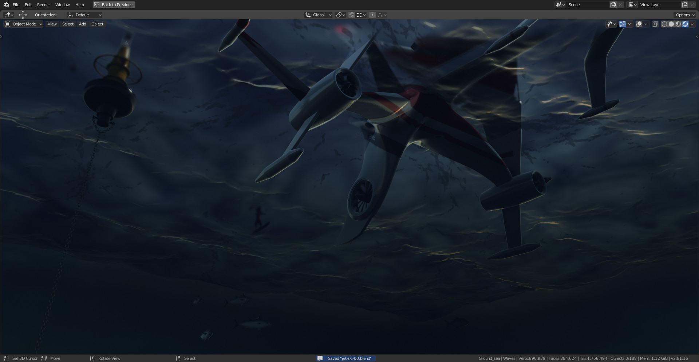The width and height of the screenshot is (699, 362).
Task: Click the Ground_sea | Waves status text
Action: coord(497,358)
